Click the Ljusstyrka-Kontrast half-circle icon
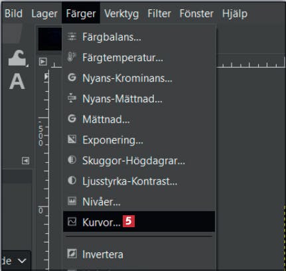The height and width of the screenshot is (271, 286). (x=72, y=181)
